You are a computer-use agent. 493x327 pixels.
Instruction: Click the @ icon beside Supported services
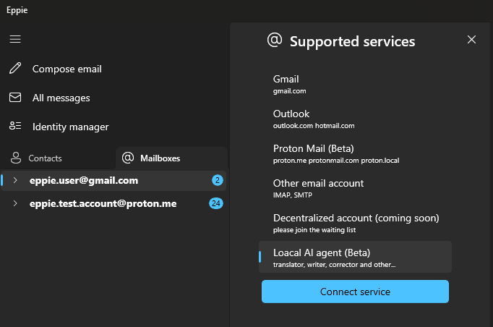coord(275,41)
